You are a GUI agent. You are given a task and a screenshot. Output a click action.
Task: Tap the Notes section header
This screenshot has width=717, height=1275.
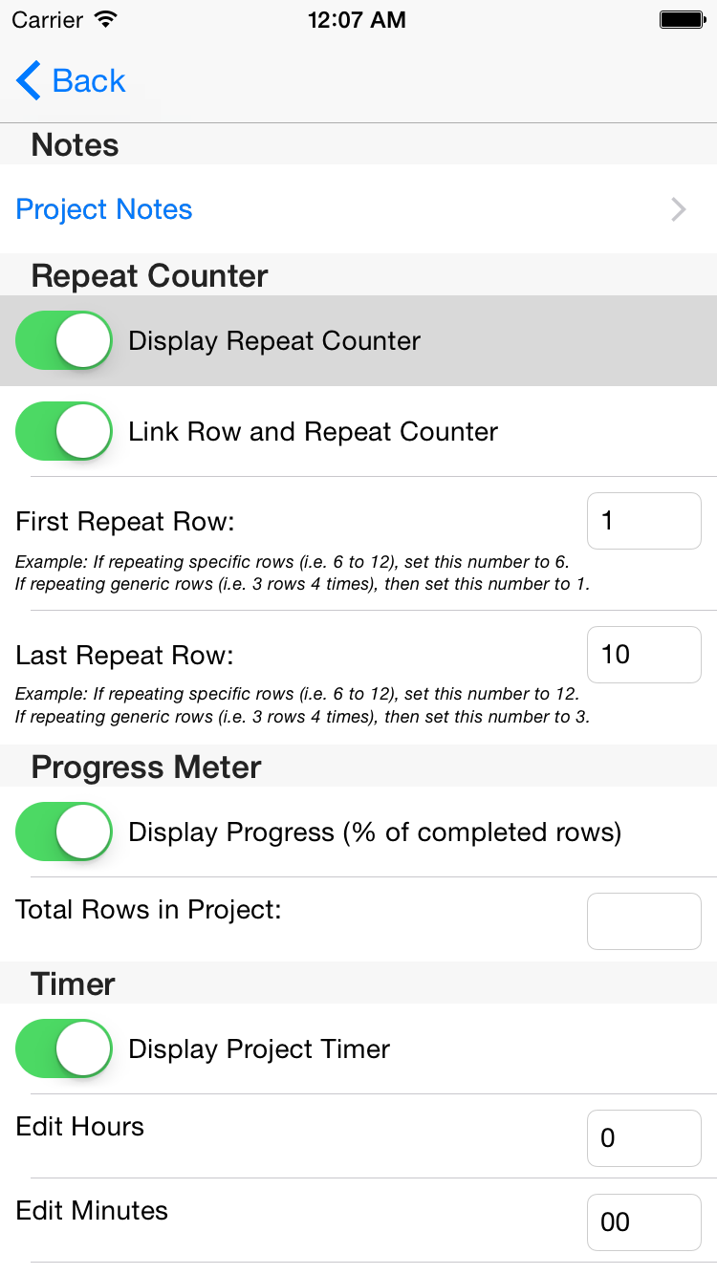pyautogui.click(x=76, y=145)
